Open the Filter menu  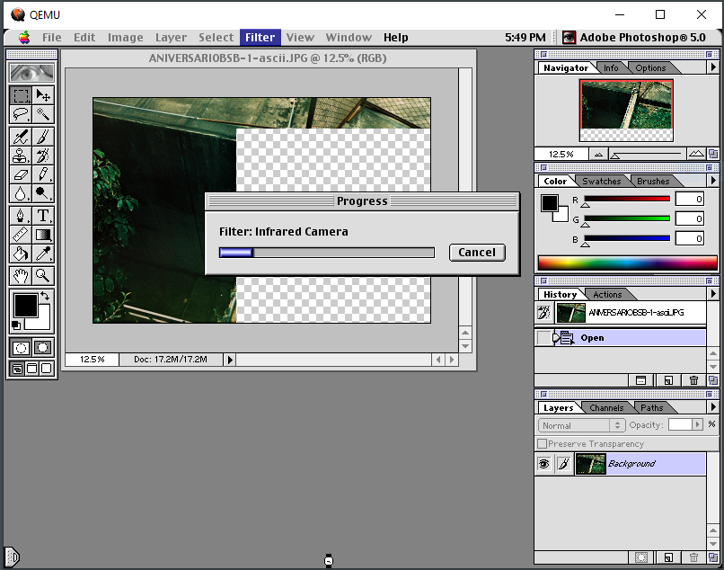260,37
